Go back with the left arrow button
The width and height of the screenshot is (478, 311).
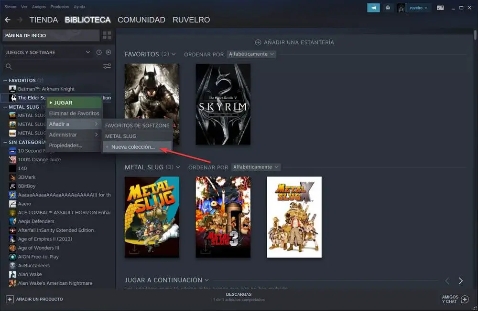coord(8,20)
